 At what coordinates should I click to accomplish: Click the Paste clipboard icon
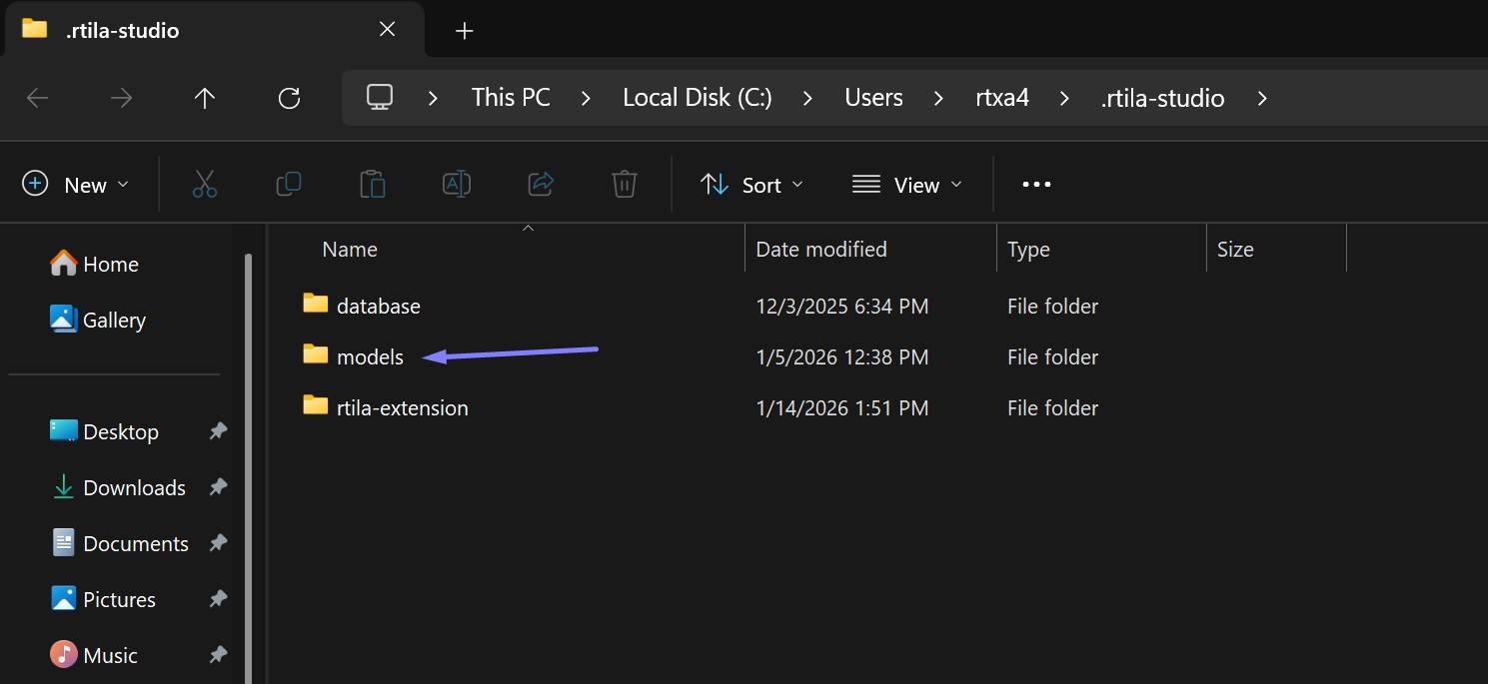(x=373, y=185)
